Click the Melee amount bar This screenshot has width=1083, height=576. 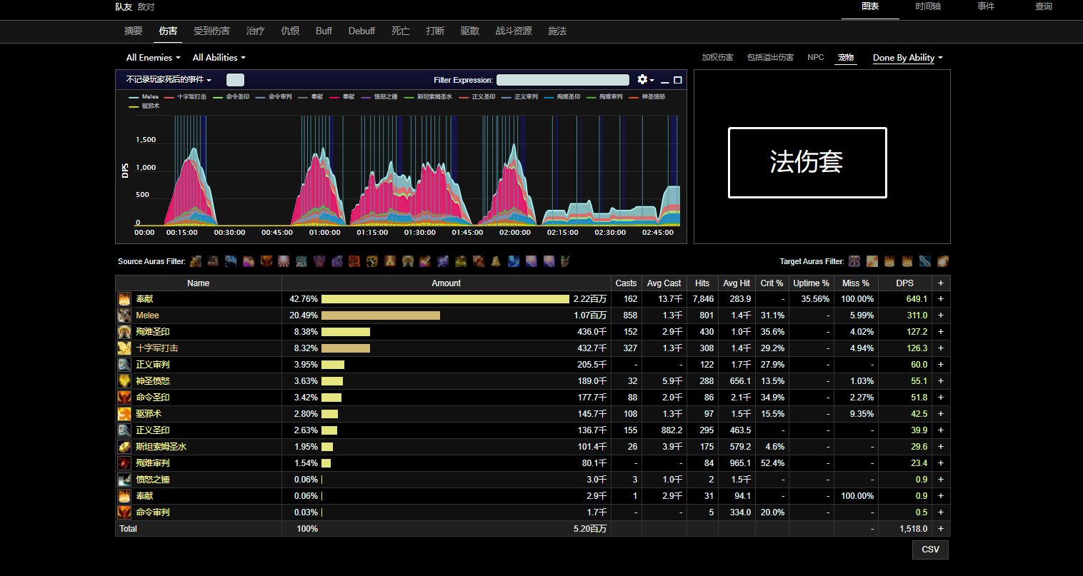click(x=381, y=315)
